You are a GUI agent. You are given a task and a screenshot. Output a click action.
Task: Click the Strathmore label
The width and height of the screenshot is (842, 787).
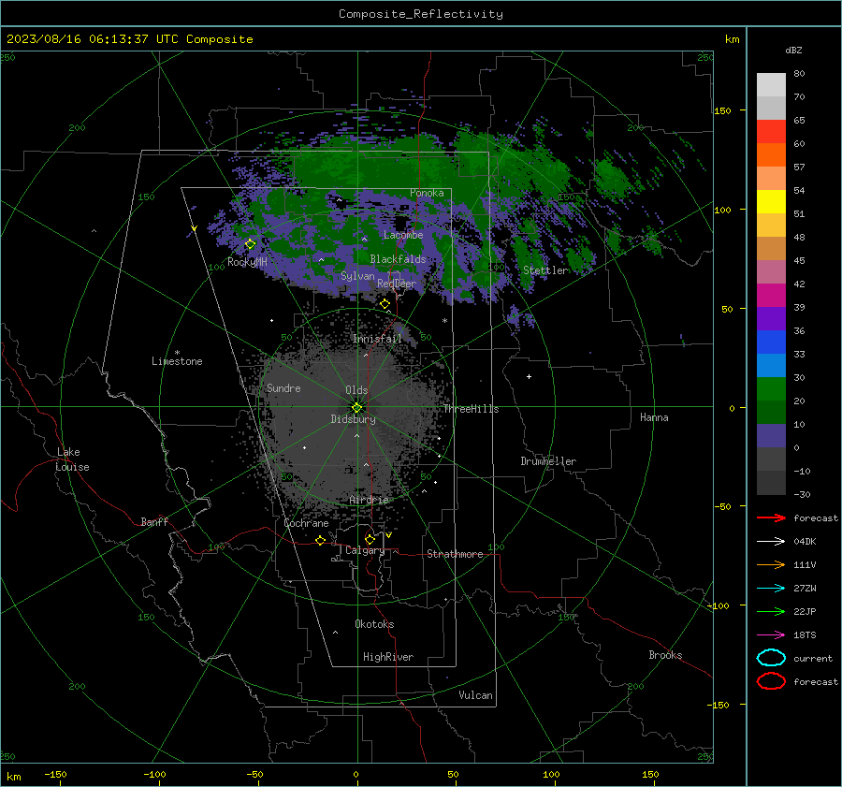[x=455, y=554]
